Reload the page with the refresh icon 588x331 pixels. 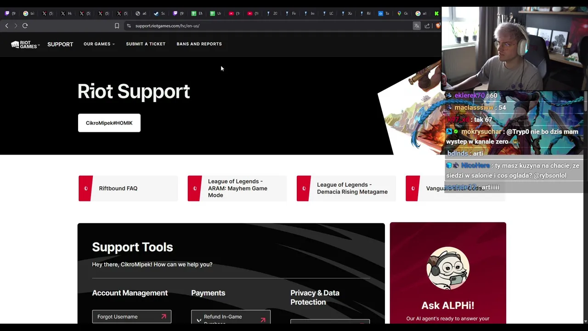point(25,26)
